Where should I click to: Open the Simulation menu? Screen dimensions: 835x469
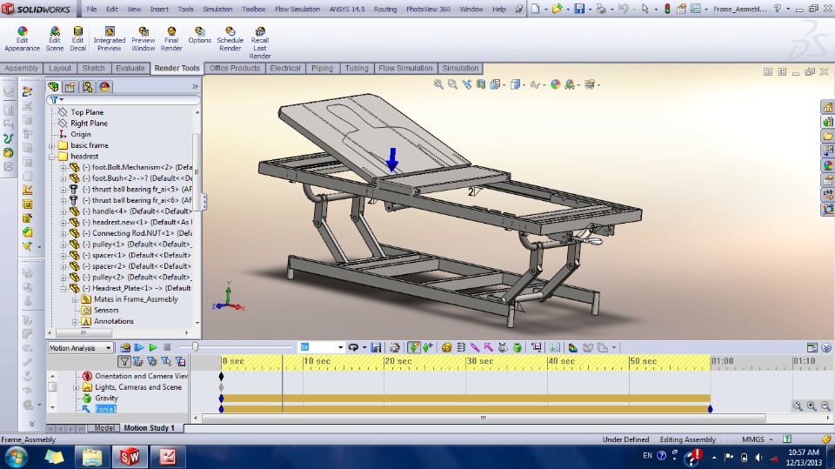(217, 9)
